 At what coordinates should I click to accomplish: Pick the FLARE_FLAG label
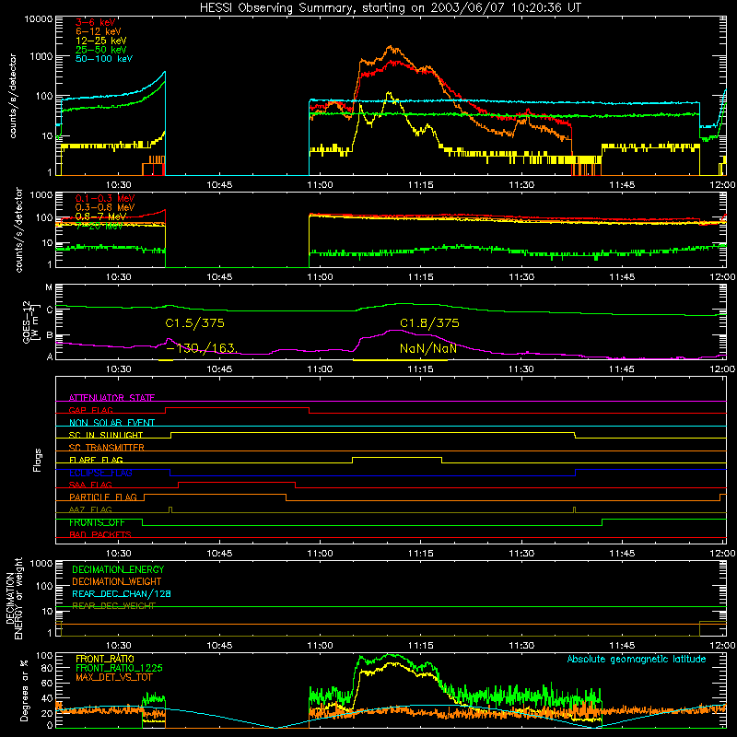pos(96,460)
